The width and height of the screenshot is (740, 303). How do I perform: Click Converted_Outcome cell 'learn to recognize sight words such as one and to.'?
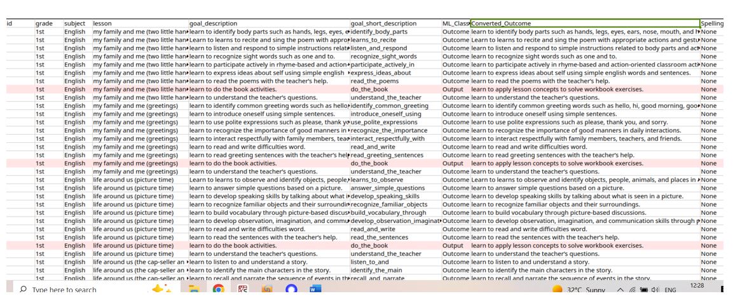pyautogui.click(x=586, y=57)
